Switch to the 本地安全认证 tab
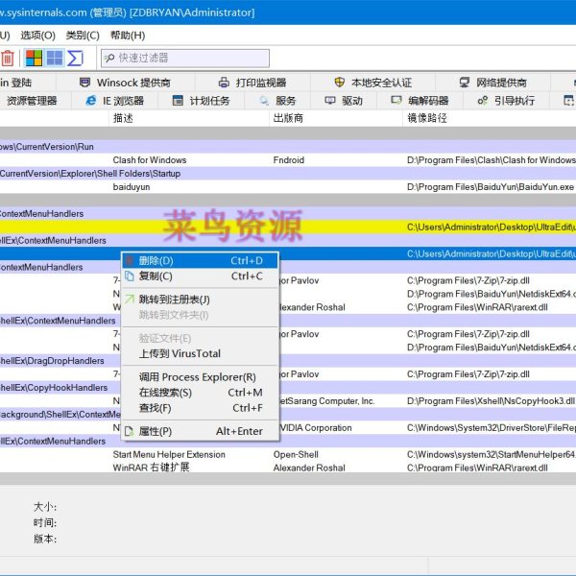576x576 pixels. coord(373,83)
